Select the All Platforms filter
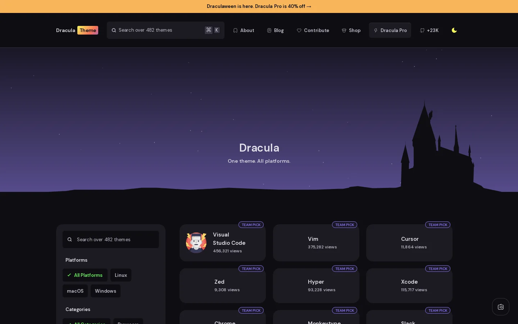This screenshot has width=518, height=324. tap(85, 275)
